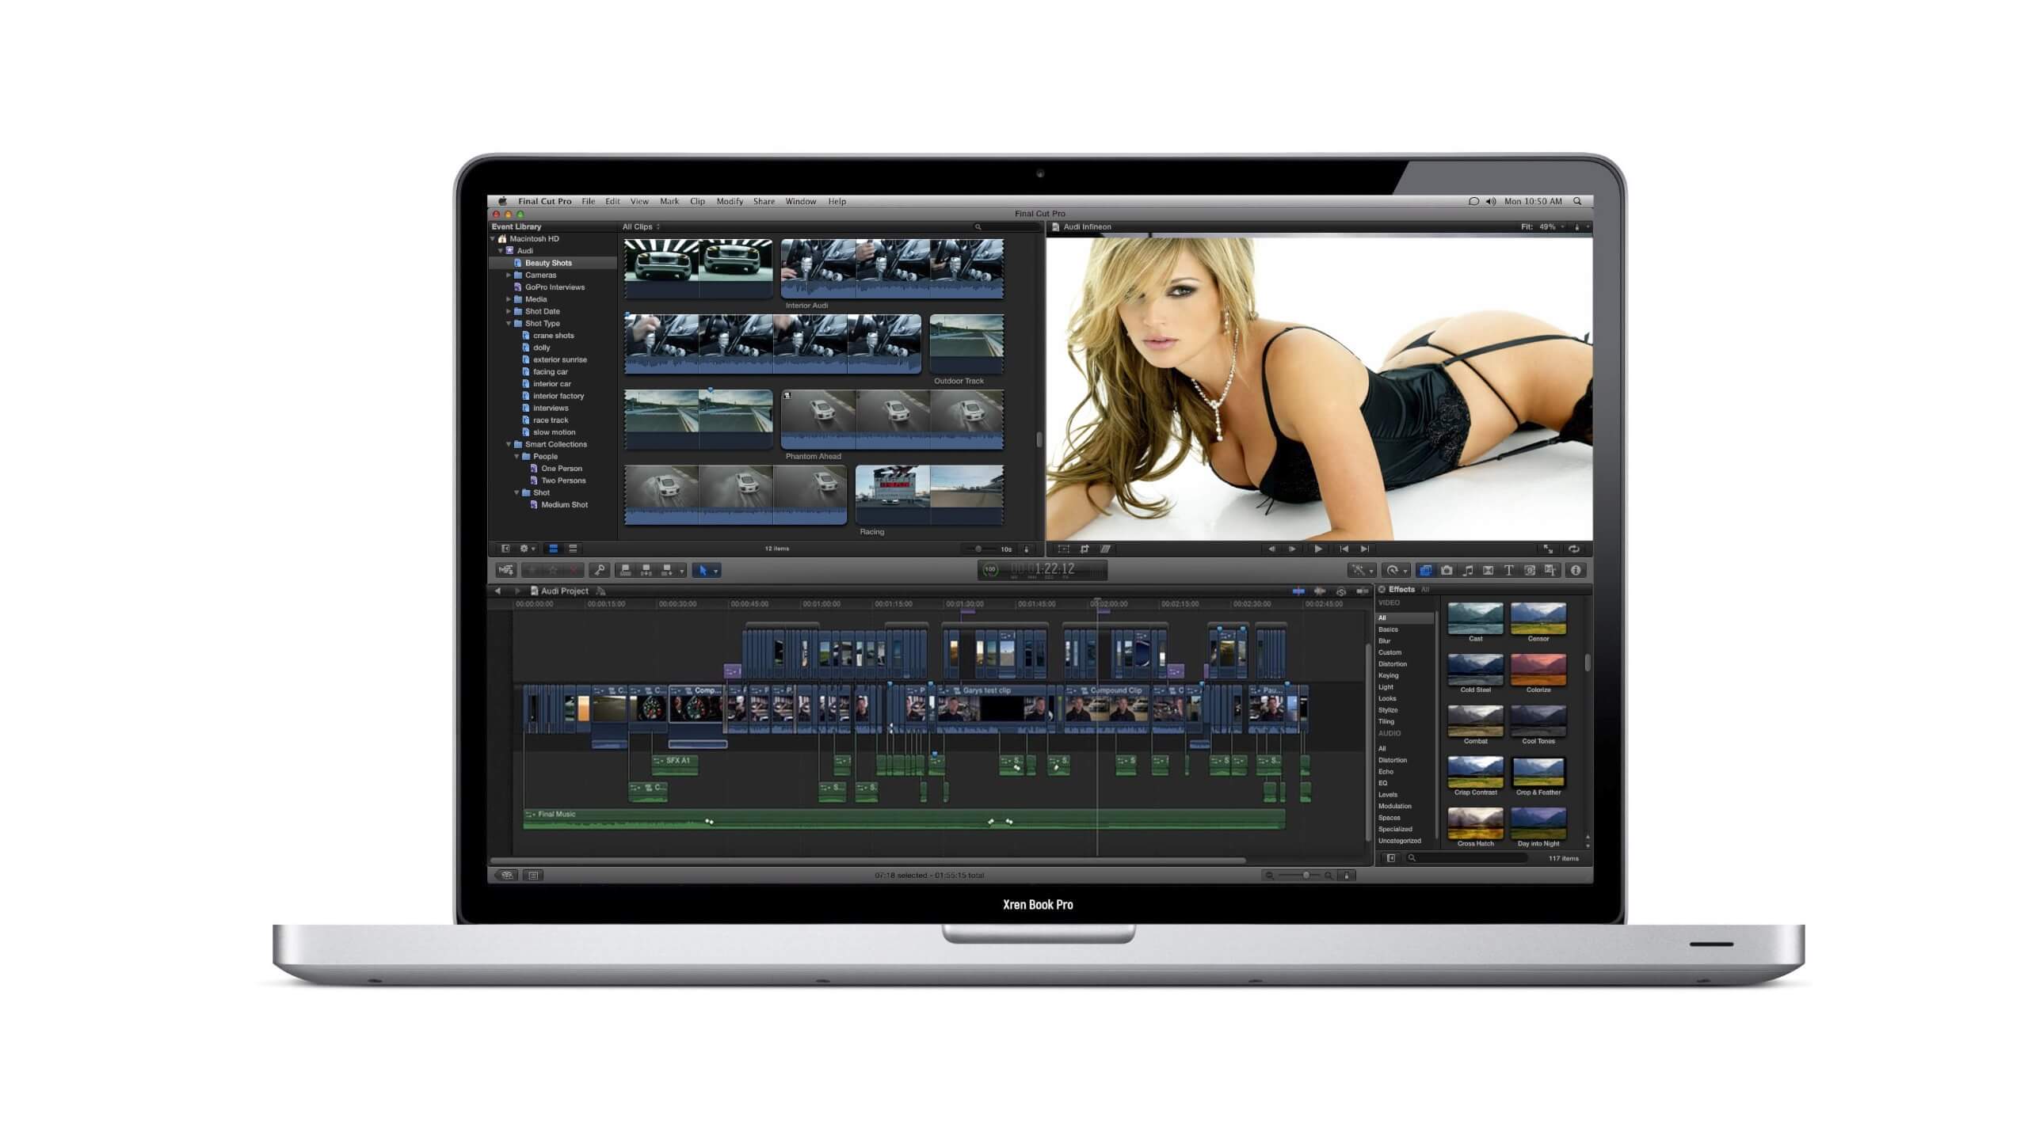This screenshot has width=2028, height=1140.
Task: Toggle solo button in timeline header
Action: coord(1341,591)
